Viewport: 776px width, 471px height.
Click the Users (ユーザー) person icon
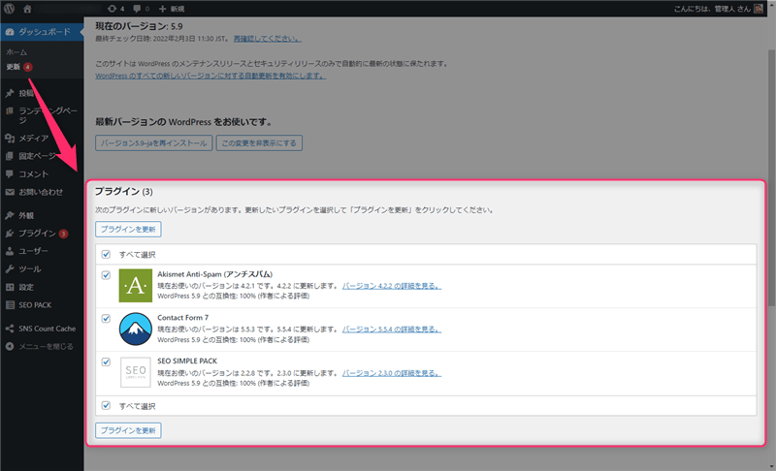pyautogui.click(x=10, y=251)
